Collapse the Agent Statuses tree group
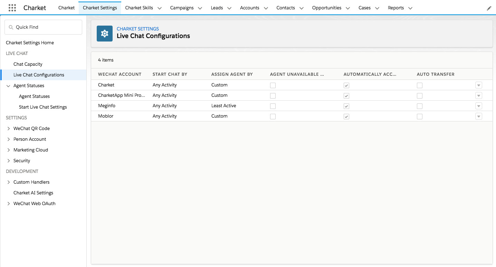Viewport: 496px width, 267px height. click(9, 86)
